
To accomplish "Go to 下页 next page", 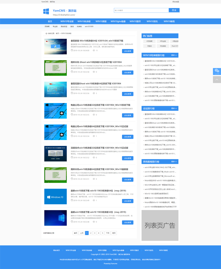I will 108,233.
